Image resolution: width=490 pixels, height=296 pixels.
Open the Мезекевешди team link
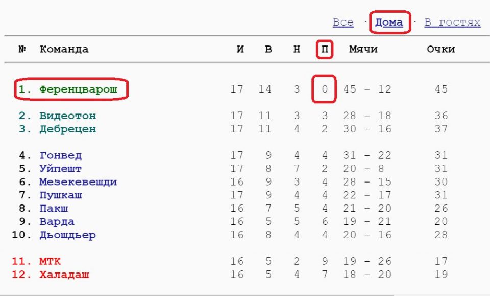[78, 182]
